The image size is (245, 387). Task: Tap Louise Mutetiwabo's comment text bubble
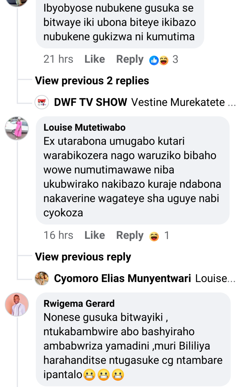pos(132,177)
